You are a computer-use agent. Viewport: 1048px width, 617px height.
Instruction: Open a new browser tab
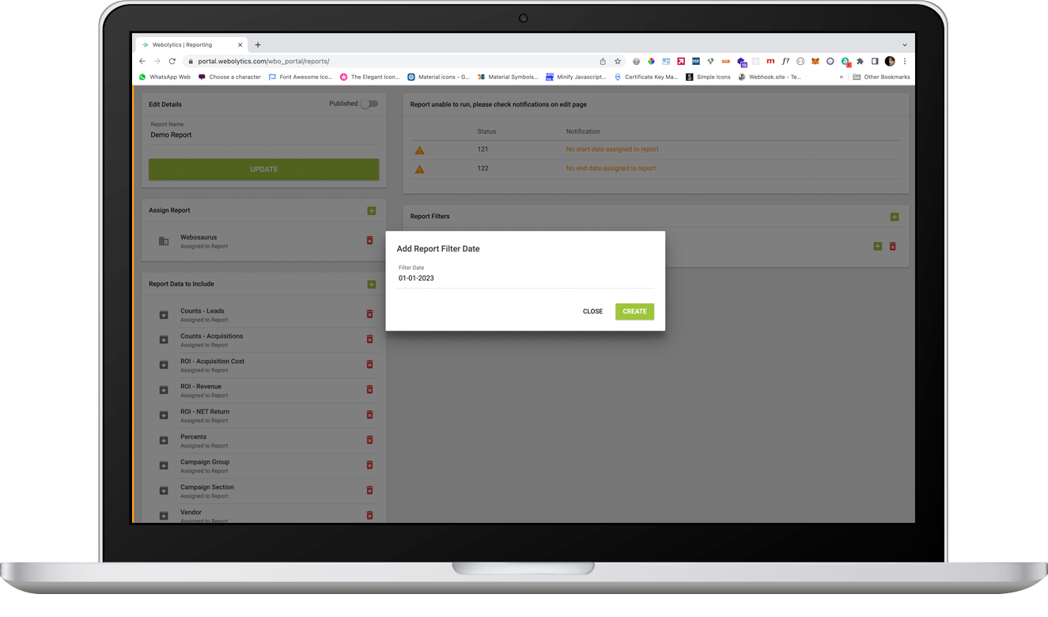(x=258, y=45)
